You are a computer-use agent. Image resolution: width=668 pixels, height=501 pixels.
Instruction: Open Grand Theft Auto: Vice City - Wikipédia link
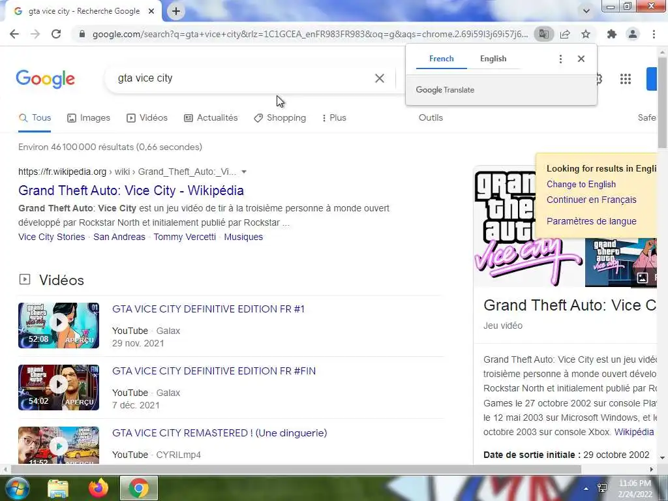pyautogui.click(x=131, y=190)
